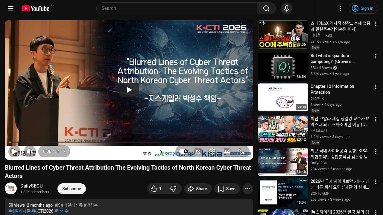
Task: Open the player settings gear
Action: tap(212, 151)
